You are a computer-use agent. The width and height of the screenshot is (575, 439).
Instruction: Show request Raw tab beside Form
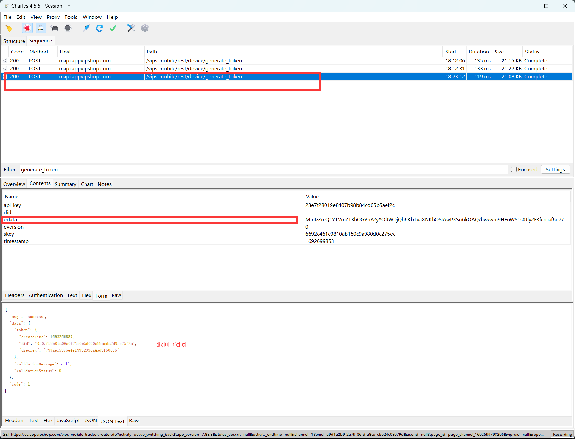pyautogui.click(x=116, y=295)
